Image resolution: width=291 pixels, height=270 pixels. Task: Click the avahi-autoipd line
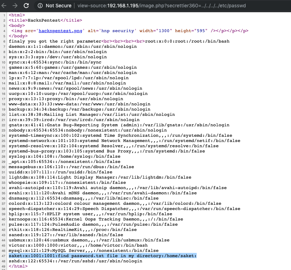coord(117,188)
